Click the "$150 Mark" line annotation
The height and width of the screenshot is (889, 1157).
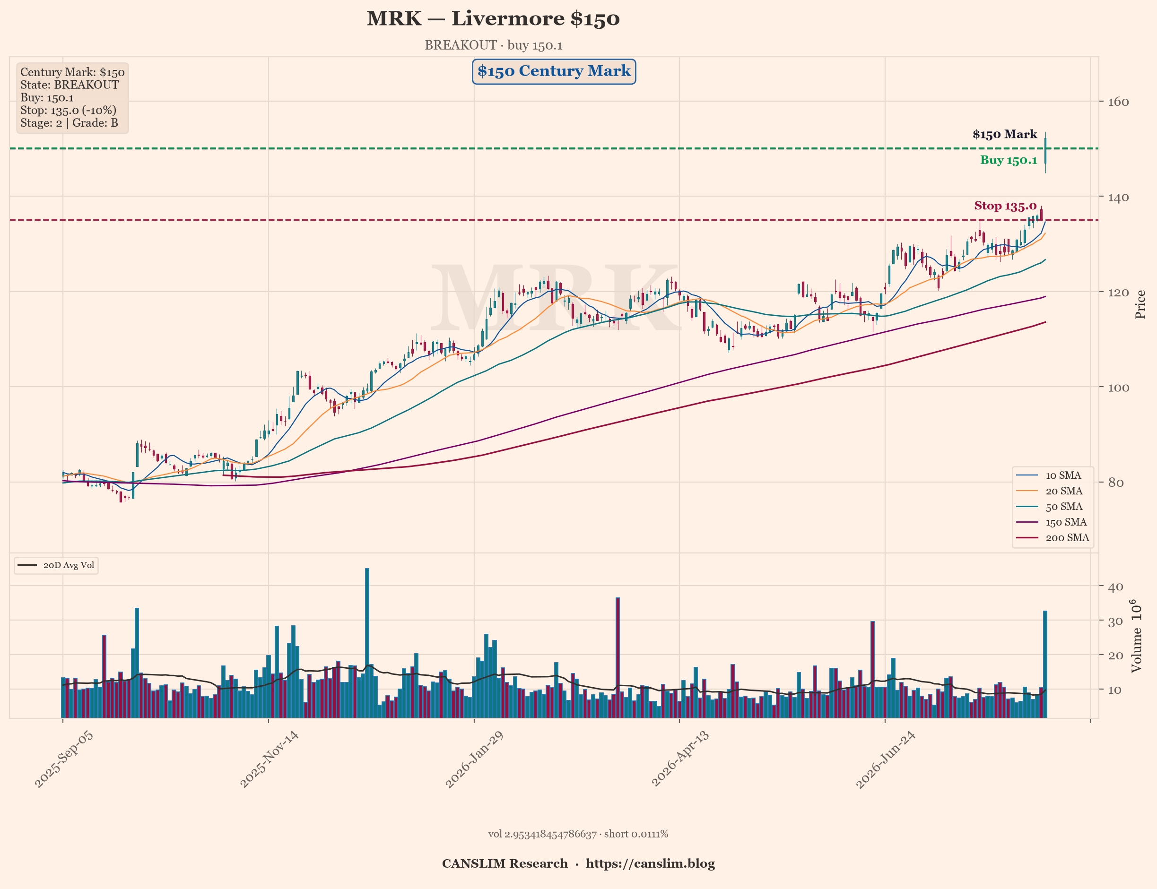coord(1005,134)
